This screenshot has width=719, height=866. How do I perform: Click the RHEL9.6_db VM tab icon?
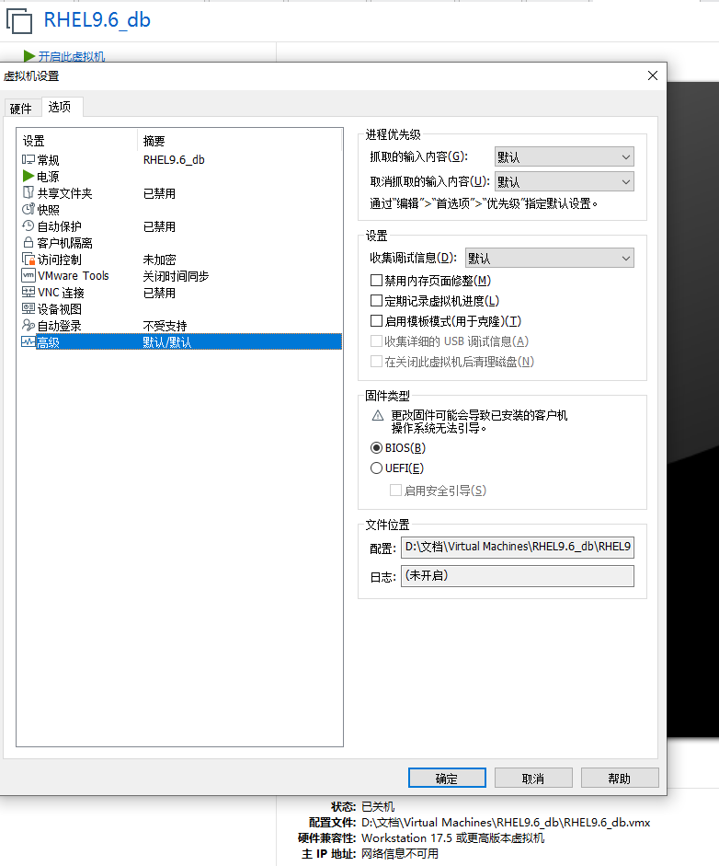(19, 21)
